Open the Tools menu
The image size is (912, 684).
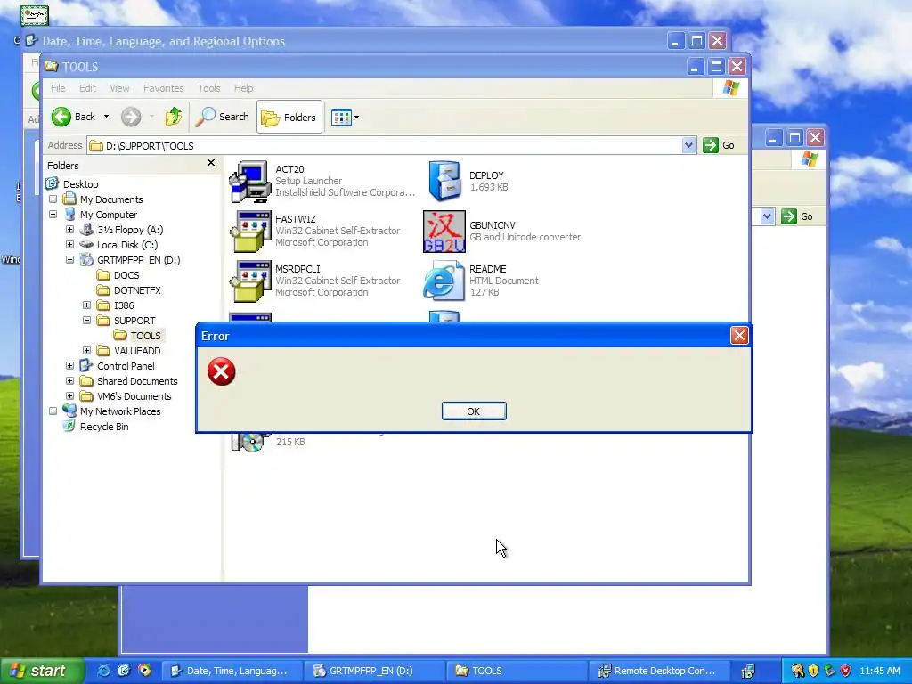[208, 88]
